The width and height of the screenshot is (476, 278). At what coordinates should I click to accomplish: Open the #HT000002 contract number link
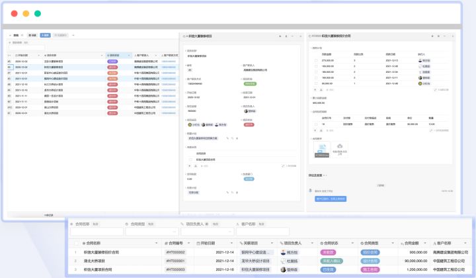coord(175,252)
